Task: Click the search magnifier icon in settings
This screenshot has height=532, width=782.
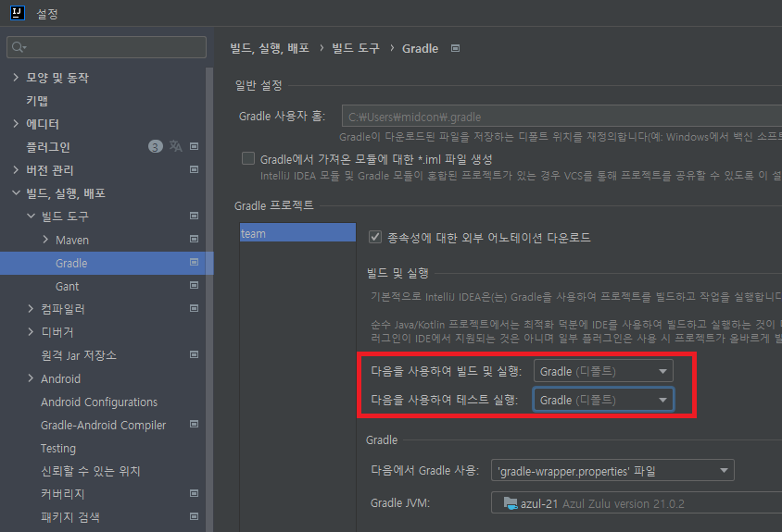Action: tap(19, 47)
